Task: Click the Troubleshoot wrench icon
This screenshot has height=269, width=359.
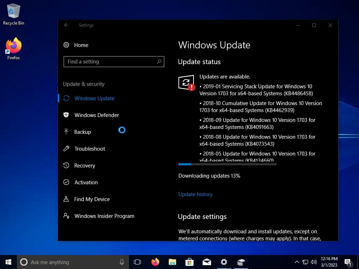Action: coord(66,149)
